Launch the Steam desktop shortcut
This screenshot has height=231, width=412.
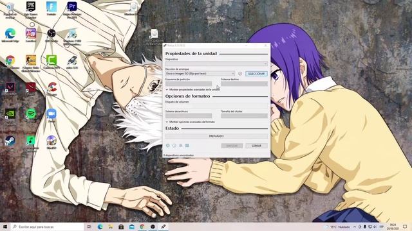pyautogui.click(x=10, y=141)
